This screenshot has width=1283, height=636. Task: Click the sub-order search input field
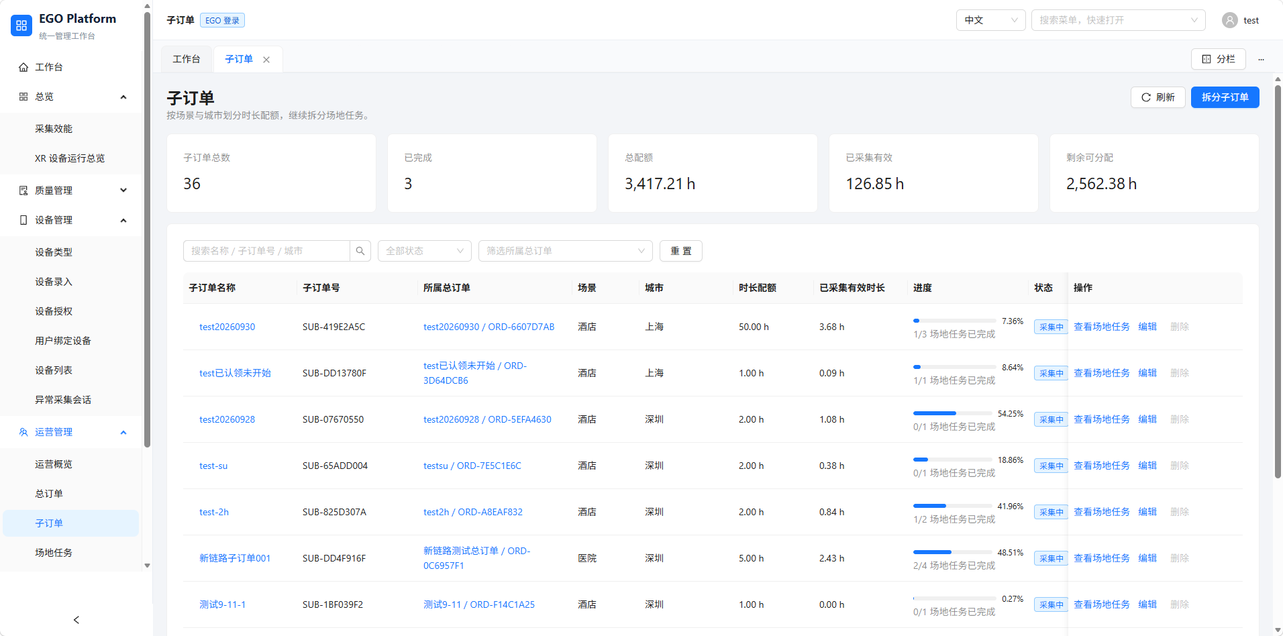click(x=266, y=251)
